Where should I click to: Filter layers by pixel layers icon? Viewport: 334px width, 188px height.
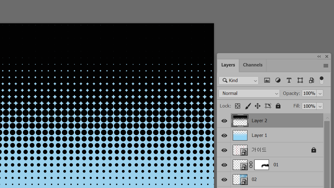pyautogui.click(x=267, y=80)
